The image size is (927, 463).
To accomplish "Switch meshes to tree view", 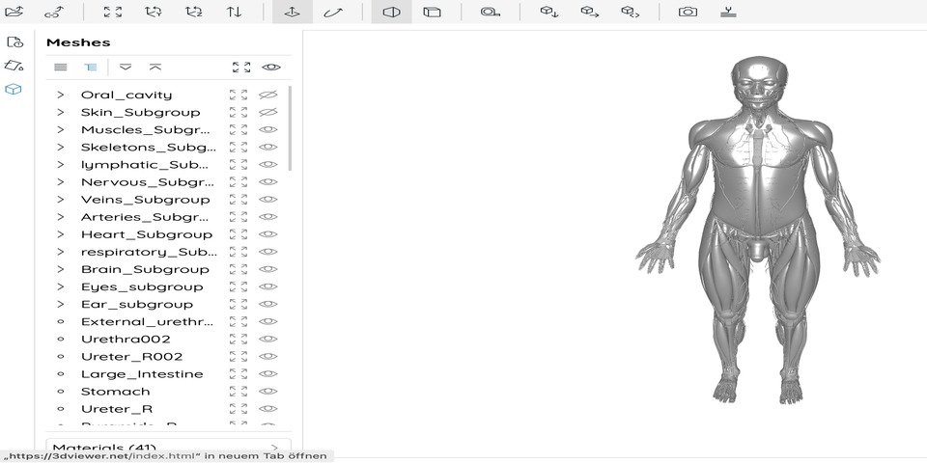I will [91, 68].
